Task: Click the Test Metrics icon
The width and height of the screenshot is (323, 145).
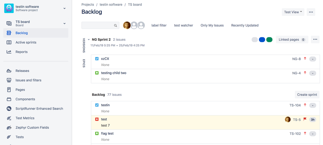Action: pyautogui.click(x=9, y=118)
